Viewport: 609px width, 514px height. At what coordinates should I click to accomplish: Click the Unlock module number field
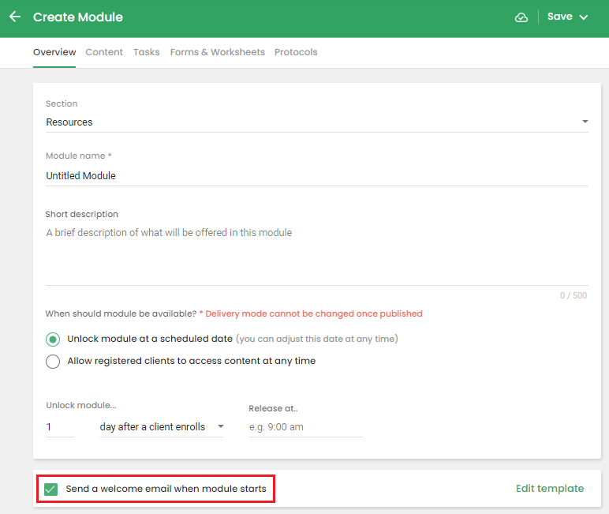(x=59, y=427)
